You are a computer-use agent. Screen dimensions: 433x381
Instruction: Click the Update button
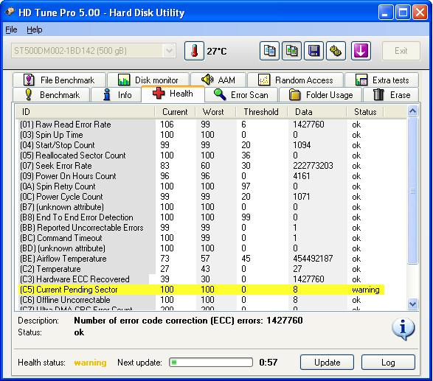(x=327, y=363)
